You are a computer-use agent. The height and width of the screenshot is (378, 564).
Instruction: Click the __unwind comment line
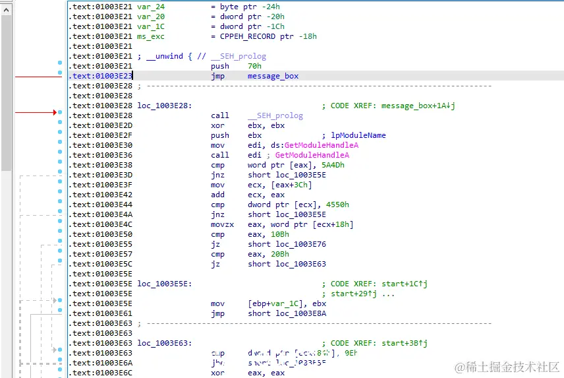[202, 56]
